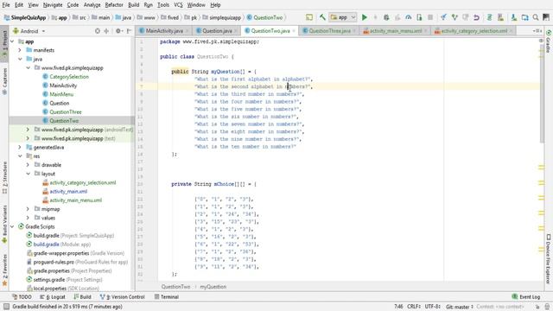Open the Refactor menu

(x=114, y=5)
